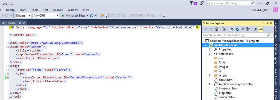280x100 pixels.
Task: Switch to the Site1.Master tab
Action: click(8, 23)
